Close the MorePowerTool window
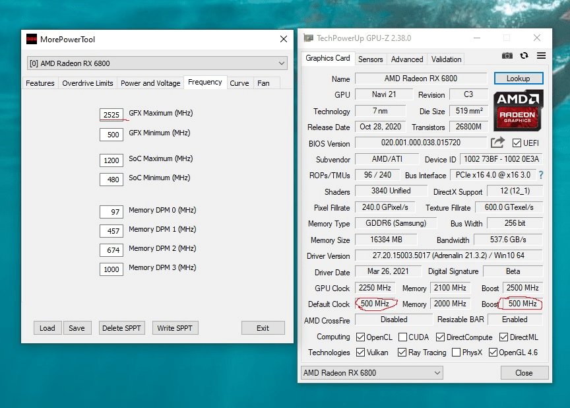The height and width of the screenshot is (408, 570). tap(284, 39)
